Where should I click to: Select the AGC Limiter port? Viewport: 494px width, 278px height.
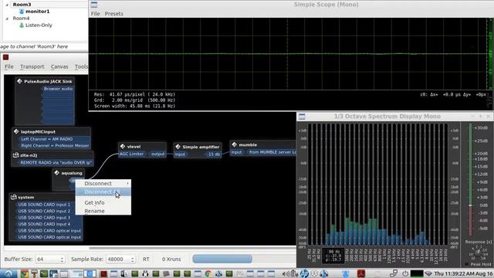(x=131, y=154)
